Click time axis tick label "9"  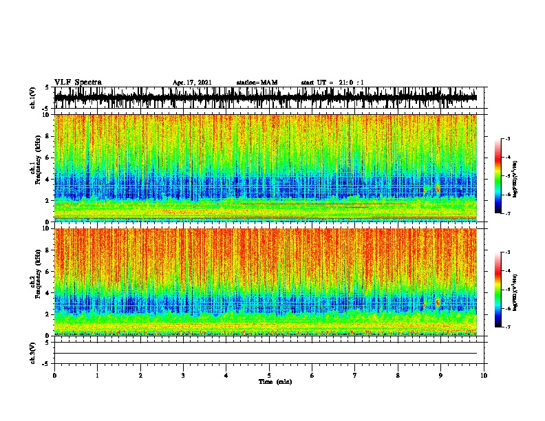point(440,376)
